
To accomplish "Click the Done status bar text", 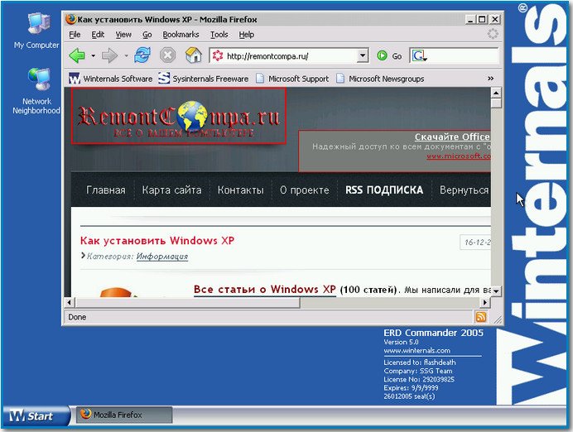I will (77, 317).
